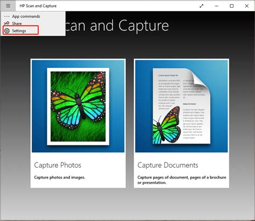Click the Share arrow icon
Viewport: 255px width, 221px height.
point(6,23)
